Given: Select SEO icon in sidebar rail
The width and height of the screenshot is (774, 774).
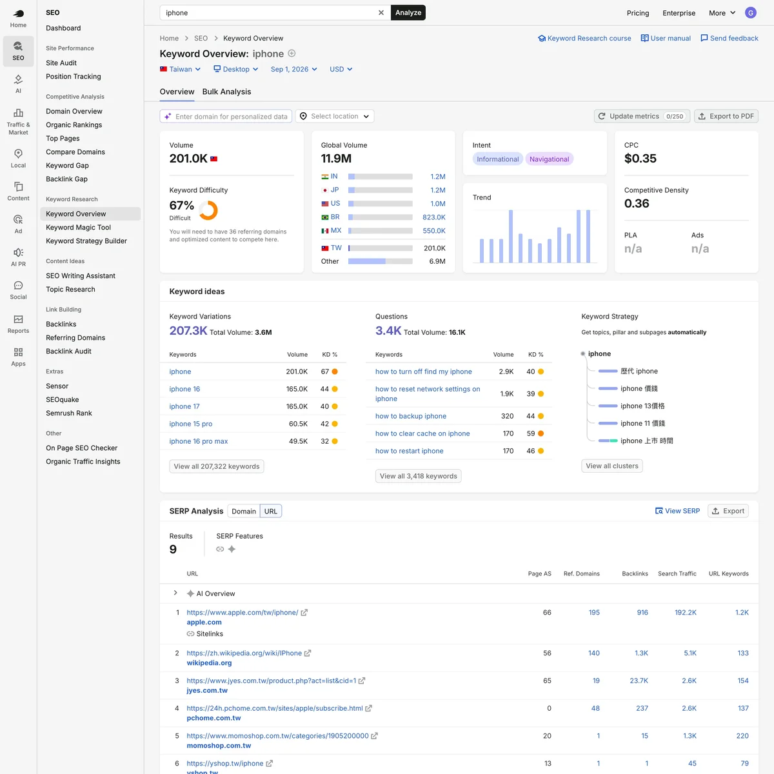Looking at the screenshot, I should coord(18,51).
